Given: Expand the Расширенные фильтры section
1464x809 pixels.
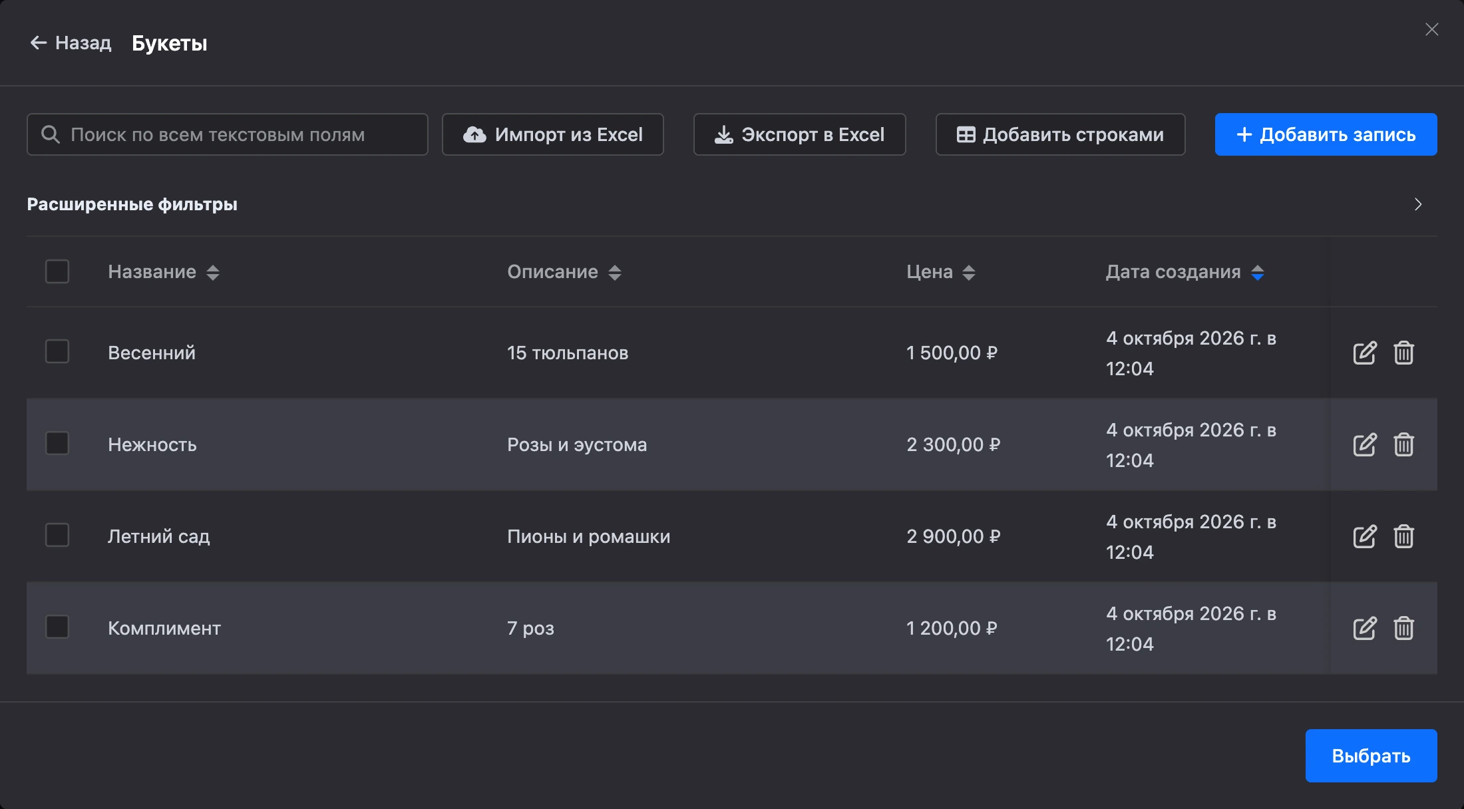Looking at the screenshot, I should tap(1417, 204).
